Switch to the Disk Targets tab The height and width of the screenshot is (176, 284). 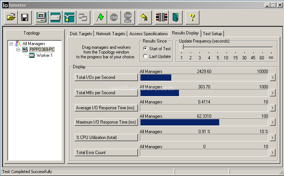pos(81,34)
